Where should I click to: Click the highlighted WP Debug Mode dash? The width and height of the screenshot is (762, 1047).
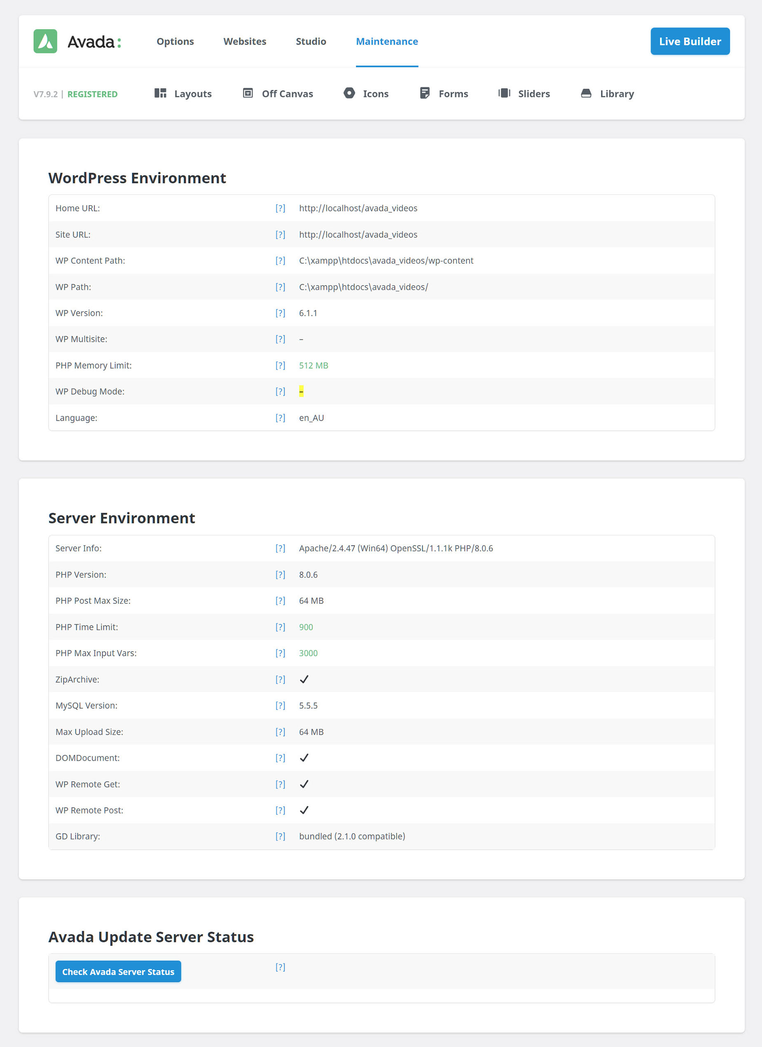(301, 391)
